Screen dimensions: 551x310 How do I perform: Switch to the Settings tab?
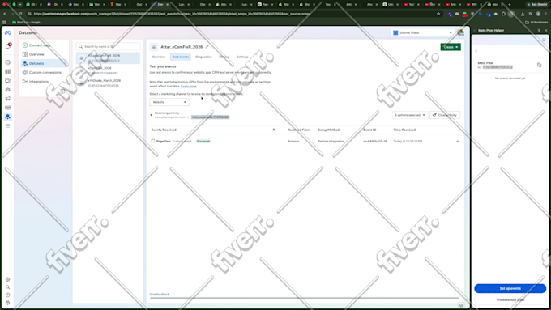coord(242,57)
